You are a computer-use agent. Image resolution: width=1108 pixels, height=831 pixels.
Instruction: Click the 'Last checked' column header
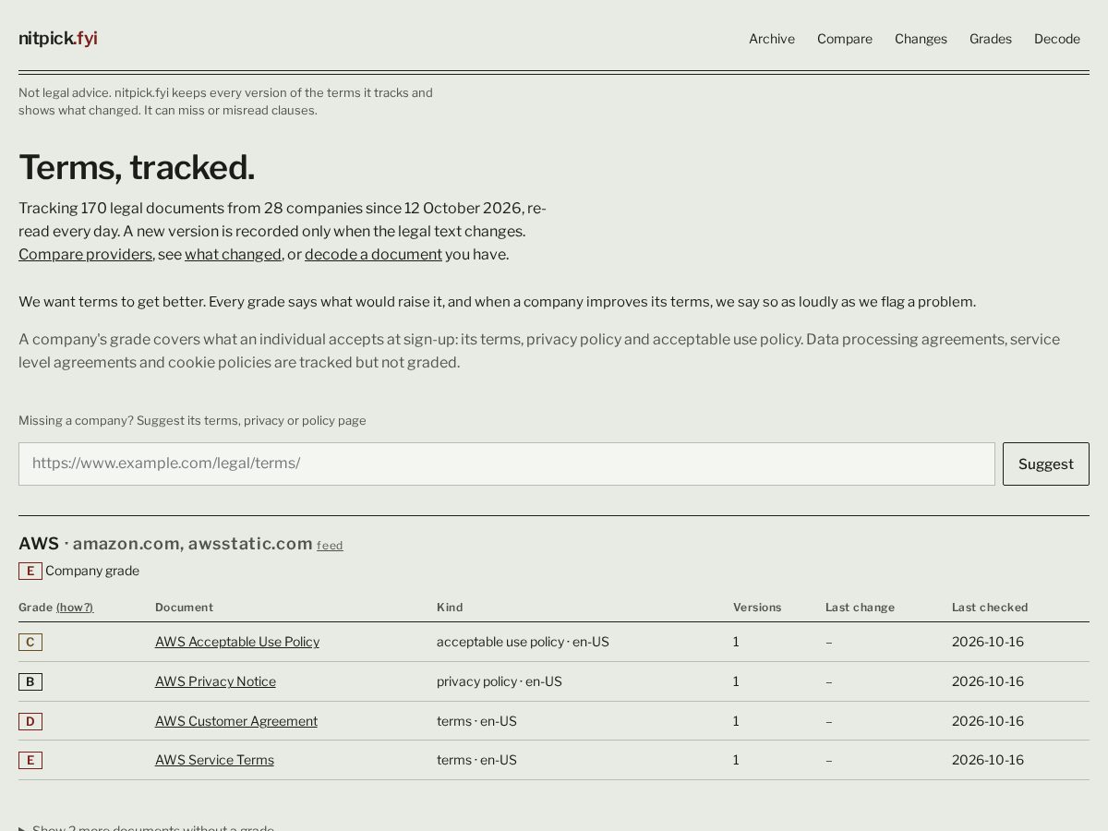pyautogui.click(x=990, y=608)
